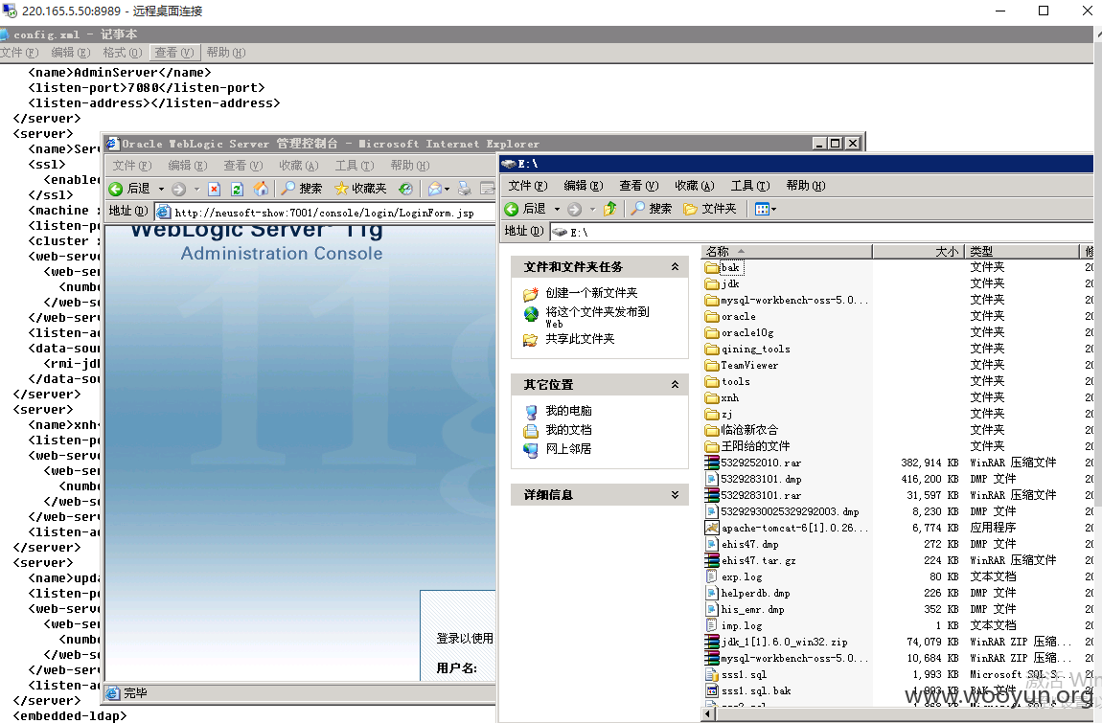Open File menu in Explorer E:\ window

click(x=527, y=186)
